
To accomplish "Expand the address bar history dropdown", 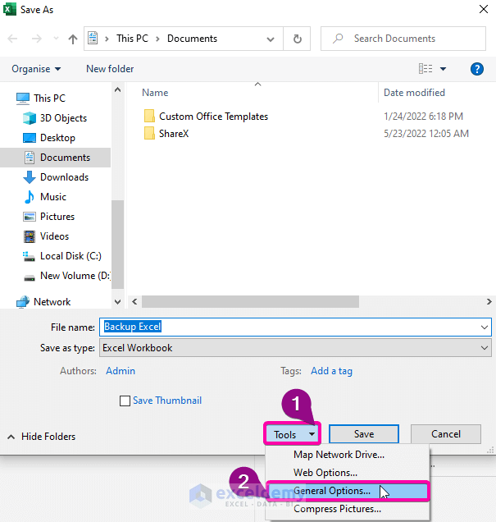I will point(271,39).
